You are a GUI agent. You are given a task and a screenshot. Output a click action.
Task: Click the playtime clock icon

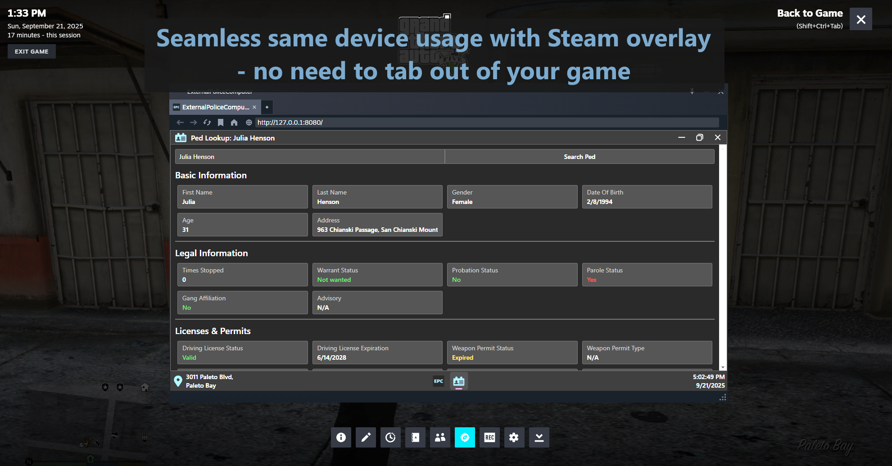point(390,437)
